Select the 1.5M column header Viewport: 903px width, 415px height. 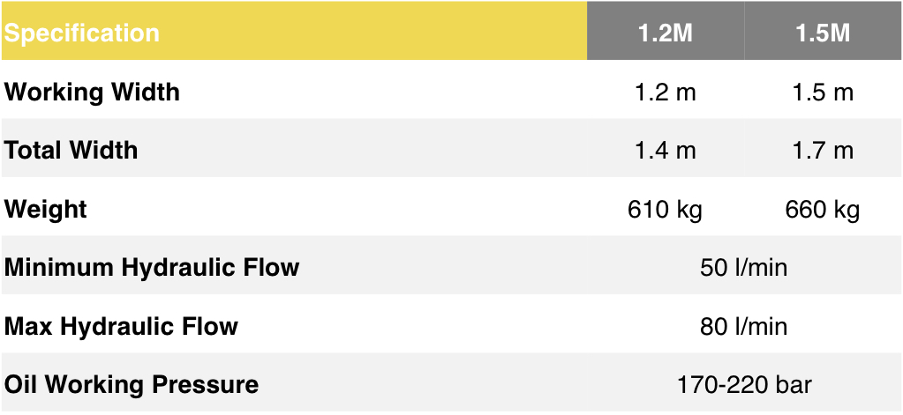[x=822, y=33]
